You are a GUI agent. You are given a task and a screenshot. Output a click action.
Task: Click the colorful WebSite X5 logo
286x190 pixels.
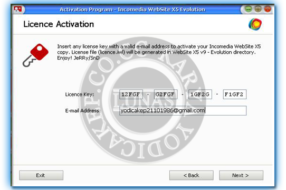tap(255, 24)
